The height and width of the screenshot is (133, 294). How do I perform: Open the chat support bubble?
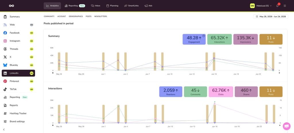coord(287,126)
